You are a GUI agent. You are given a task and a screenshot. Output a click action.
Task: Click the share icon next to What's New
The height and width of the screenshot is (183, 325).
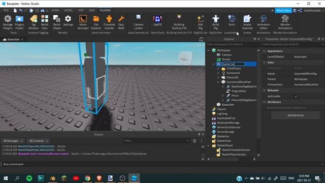click(x=300, y=10)
